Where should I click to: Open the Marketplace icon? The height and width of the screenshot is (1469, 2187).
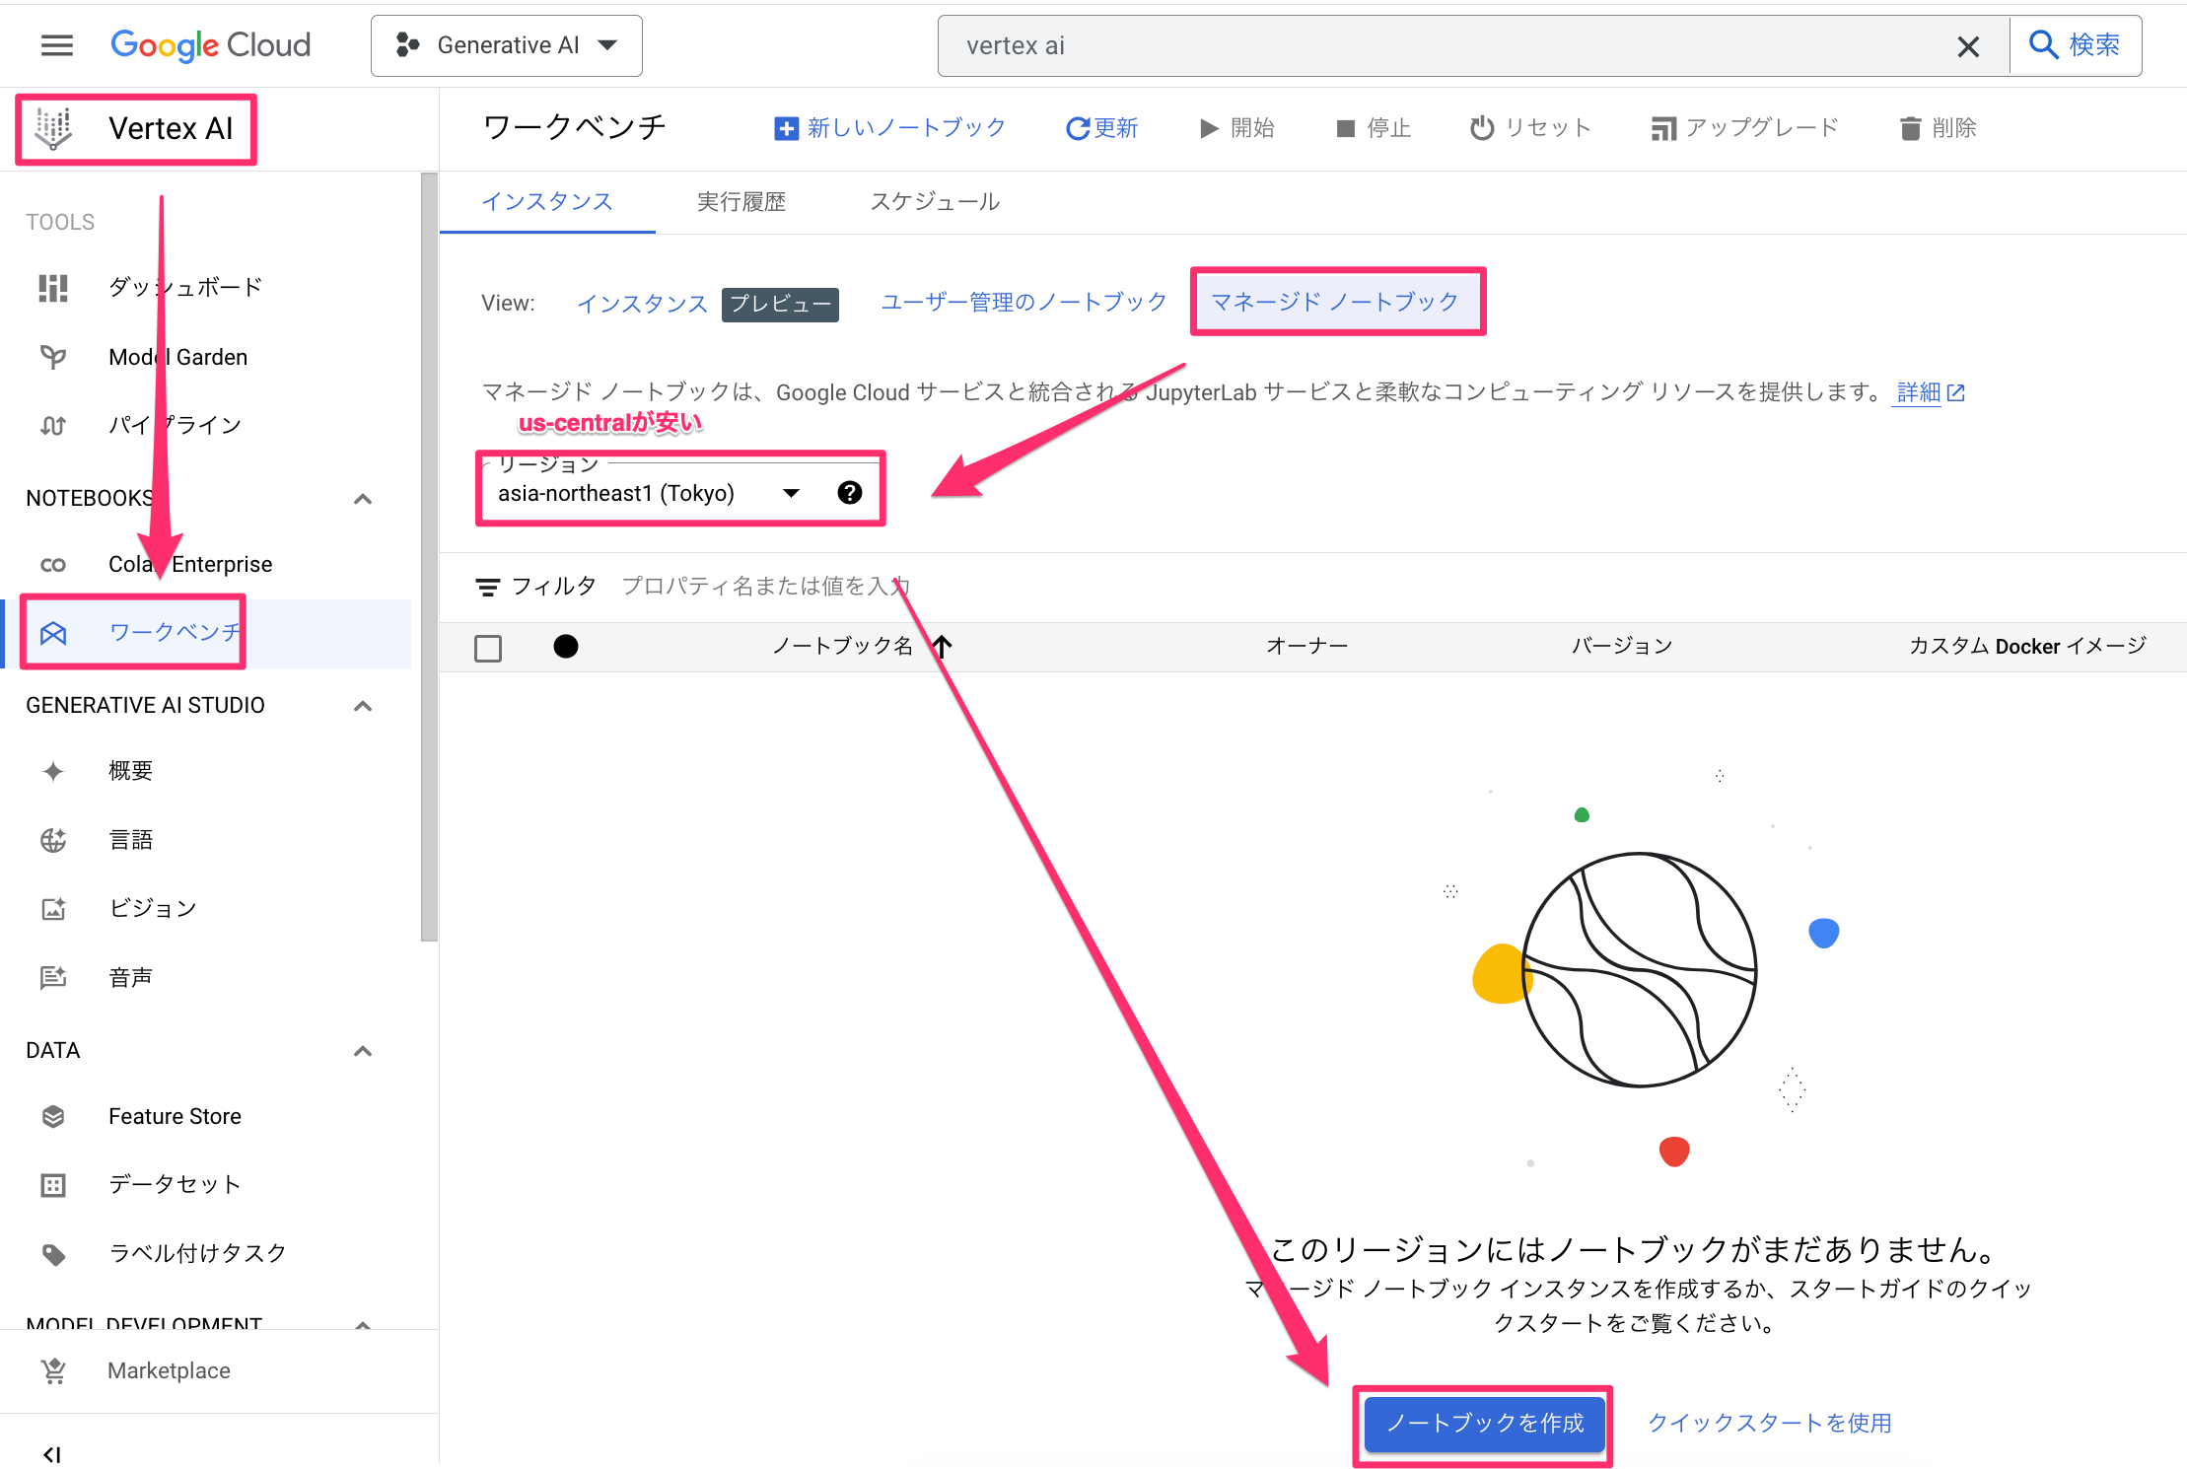168,1370
